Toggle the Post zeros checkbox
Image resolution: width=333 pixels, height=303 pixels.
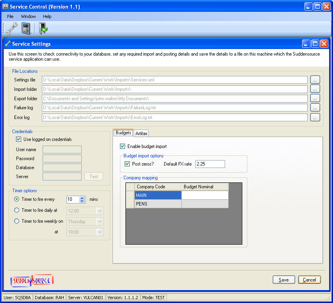(x=127, y=164)
